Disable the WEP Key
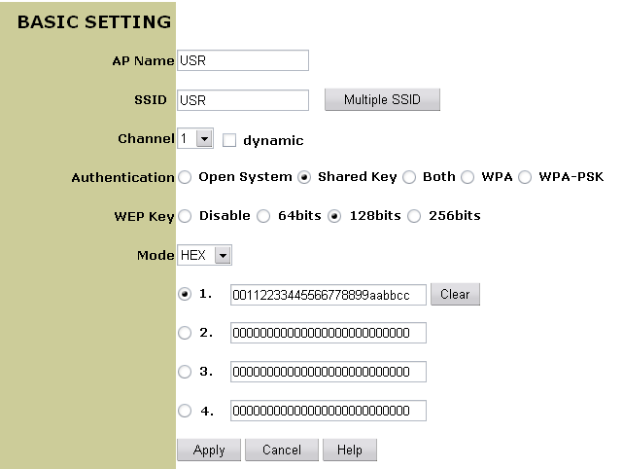 pyautogui.click(x=185, y=216)
